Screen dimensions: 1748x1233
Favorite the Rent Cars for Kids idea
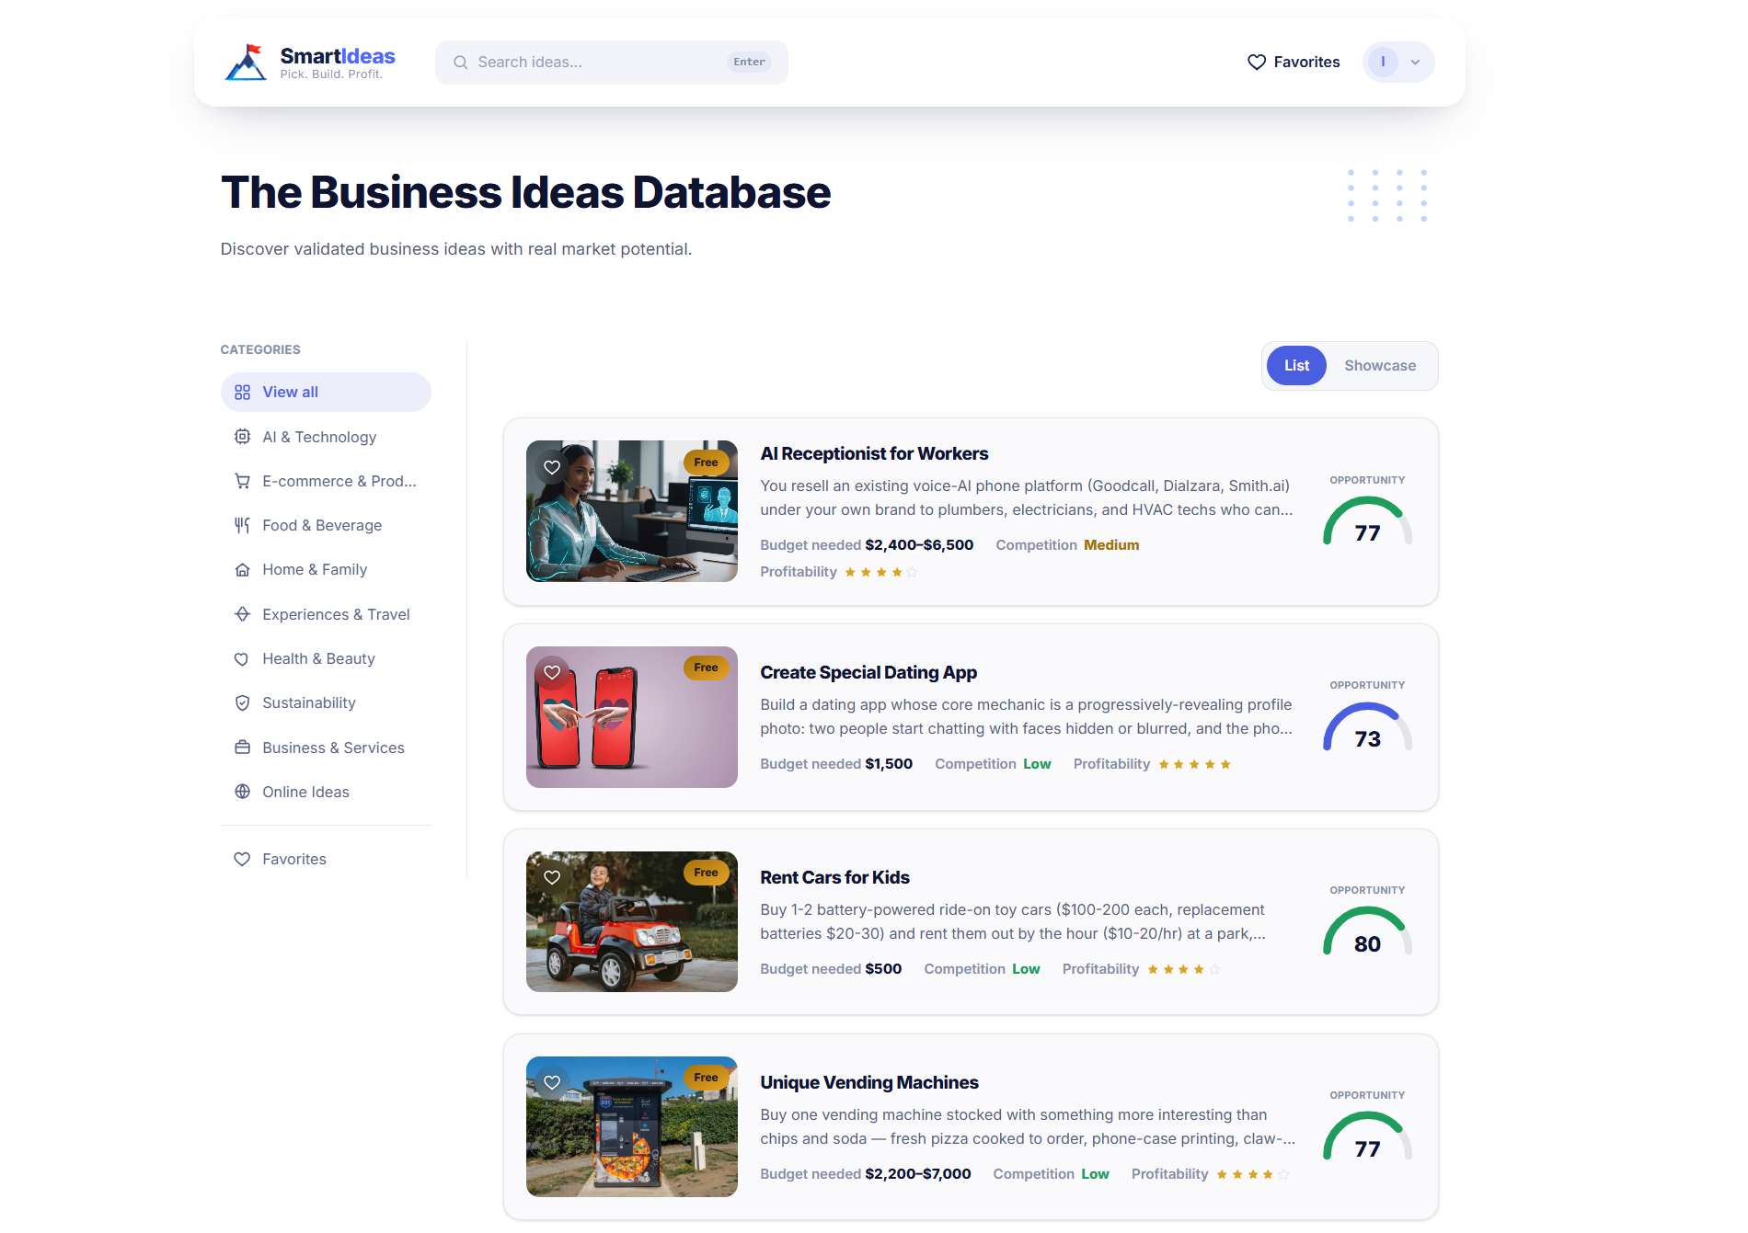pyautogui.click(x=552, y=877)
